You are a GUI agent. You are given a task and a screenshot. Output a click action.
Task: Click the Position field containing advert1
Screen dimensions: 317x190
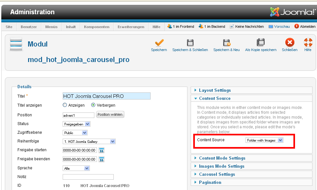(79, 115)
